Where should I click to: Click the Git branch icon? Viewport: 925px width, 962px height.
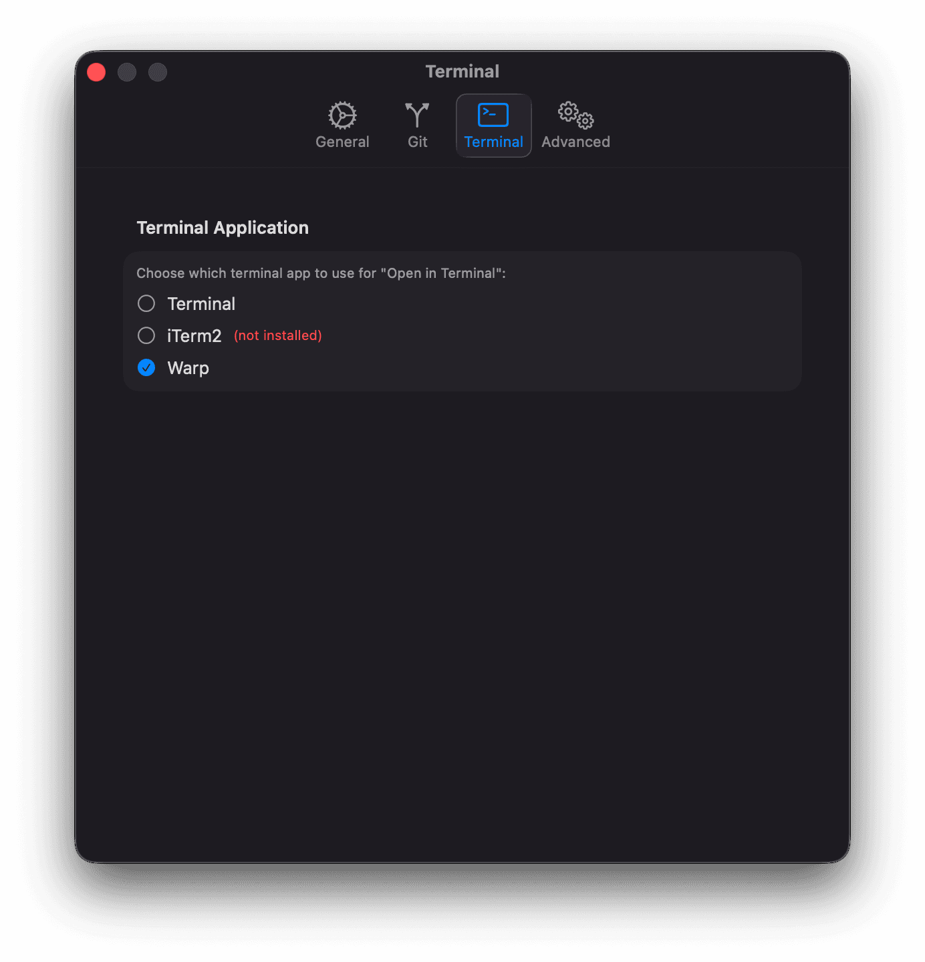click(416, 115)
